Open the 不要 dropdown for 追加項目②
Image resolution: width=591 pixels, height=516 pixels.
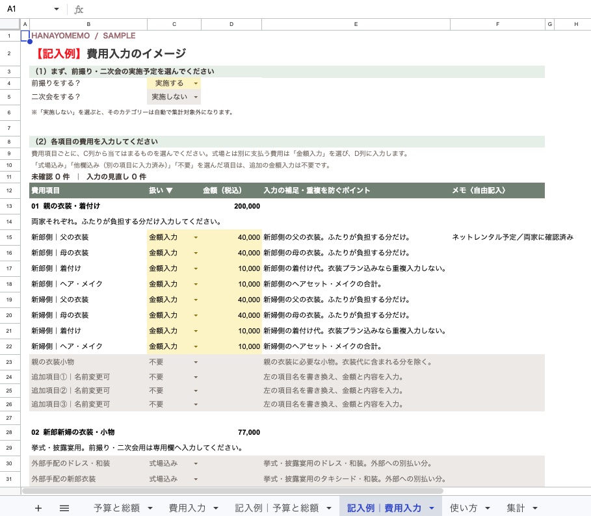pyautogui.click(x=196, y=391)
